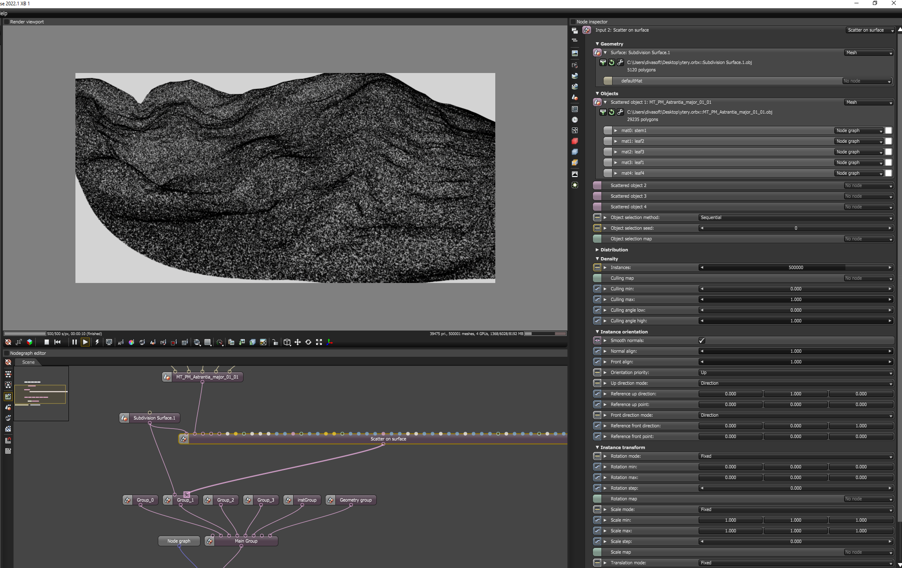Viewport: 902px width, 568px height.
Task: Click the lock viewport resolution padlock icon
Action: [x=275, y=342]
